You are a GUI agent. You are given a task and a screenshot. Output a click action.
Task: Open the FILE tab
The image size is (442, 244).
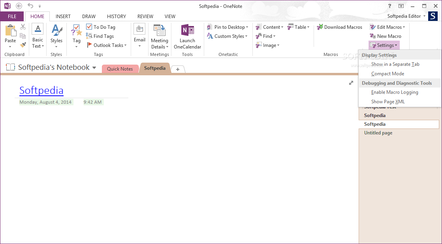click(x=12, y=16)
